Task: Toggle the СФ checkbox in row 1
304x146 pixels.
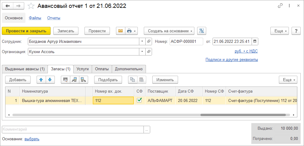Action: pyautogui.click(x=139, y=100)
